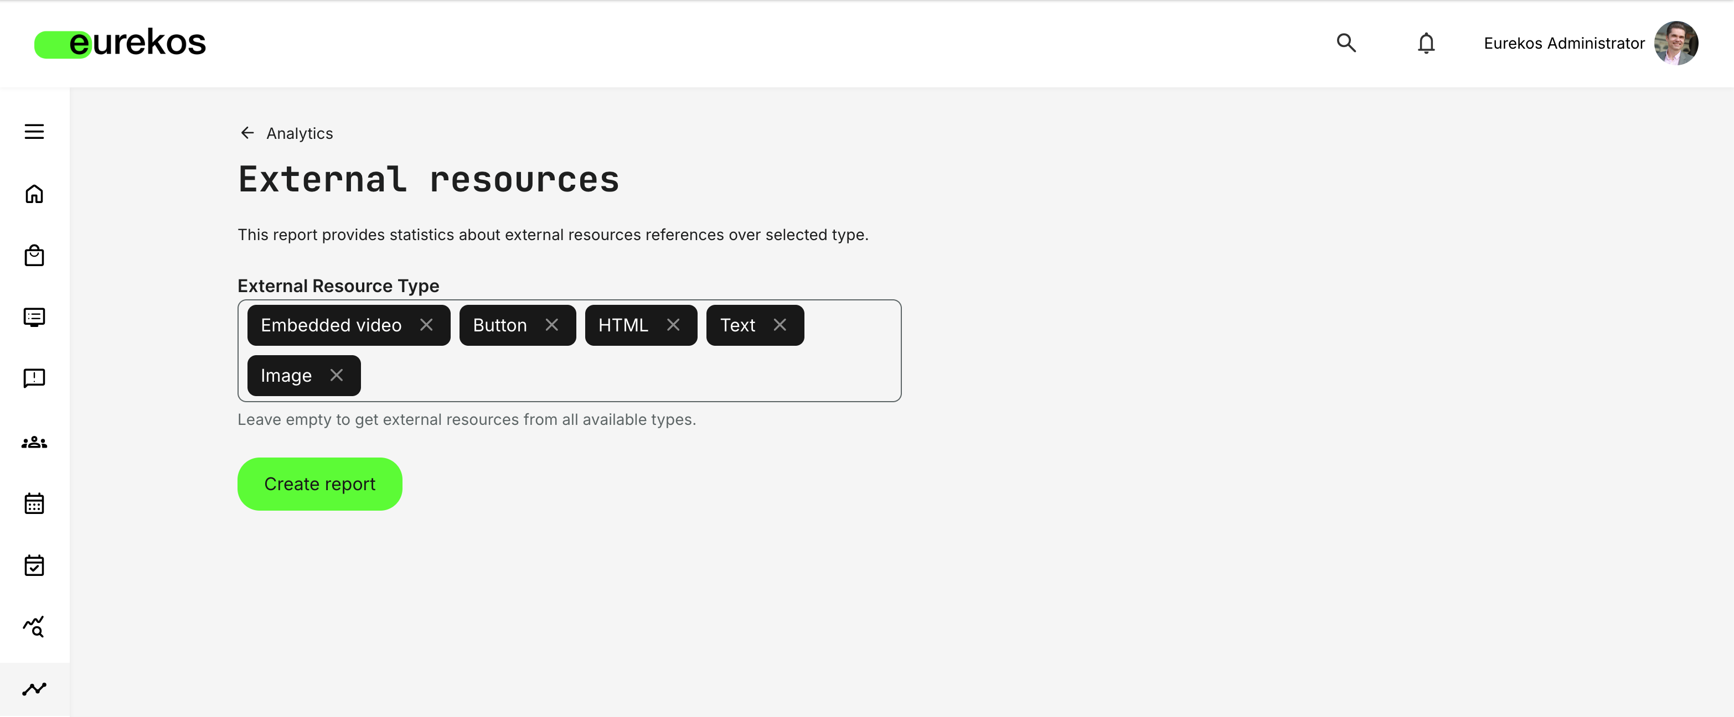This screenshot has height=717, width=1734.
Task: Open the course catalog shopping bag icon
Action: tap(34, 256)
